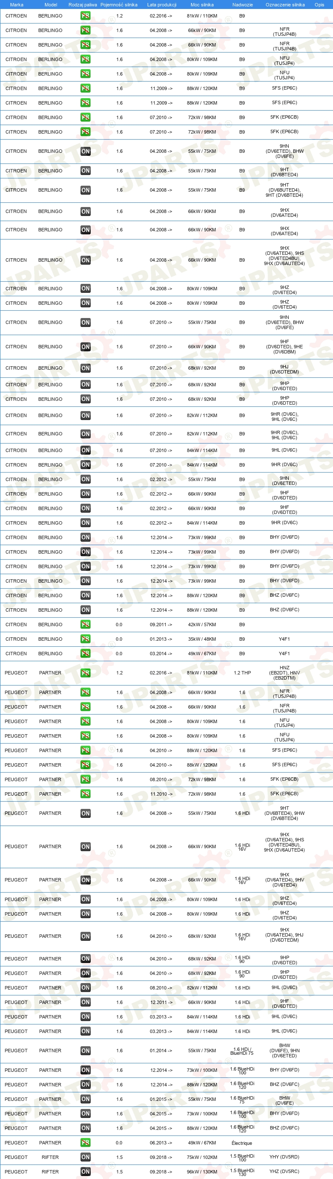Click ON icon in Partner 12.2011 66kW / 90KM row
Screen dimensions: 333x1179
coord(86,1002)
